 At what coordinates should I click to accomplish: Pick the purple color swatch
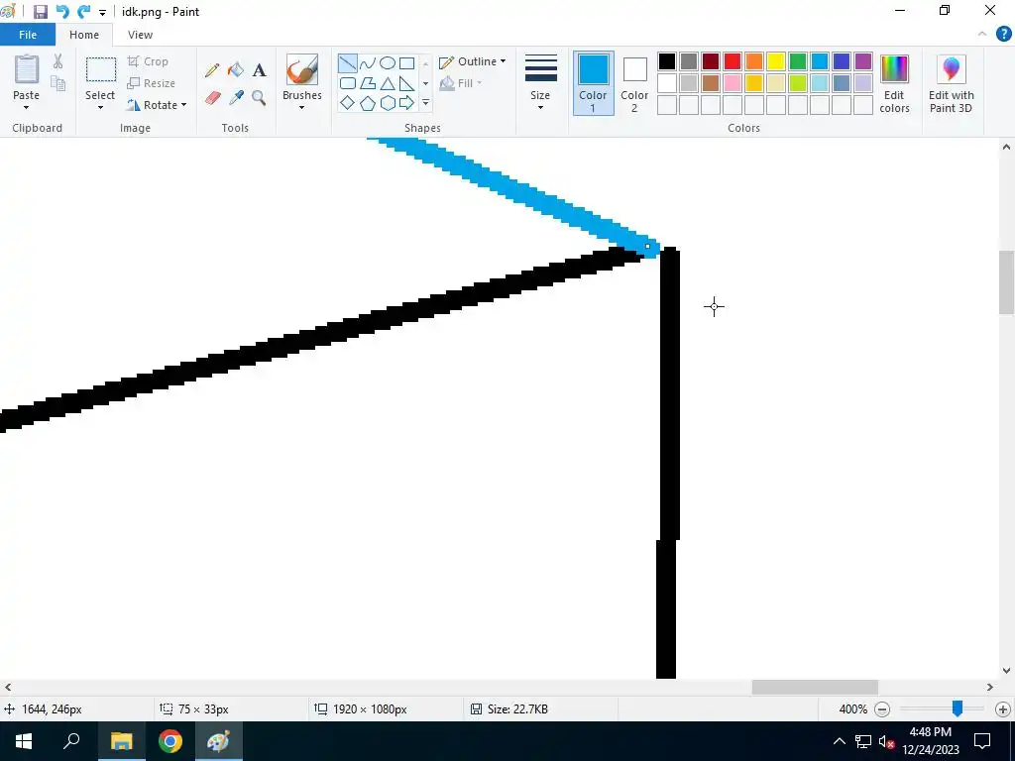point(863,61)
